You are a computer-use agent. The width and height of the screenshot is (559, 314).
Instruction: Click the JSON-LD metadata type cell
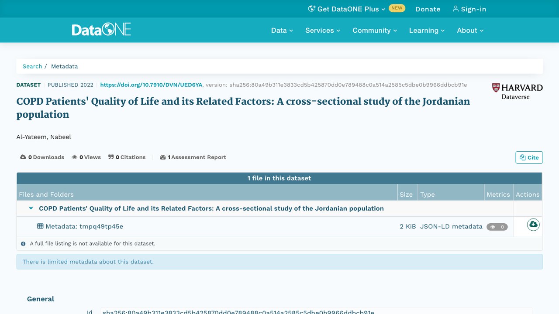point(451,226)
